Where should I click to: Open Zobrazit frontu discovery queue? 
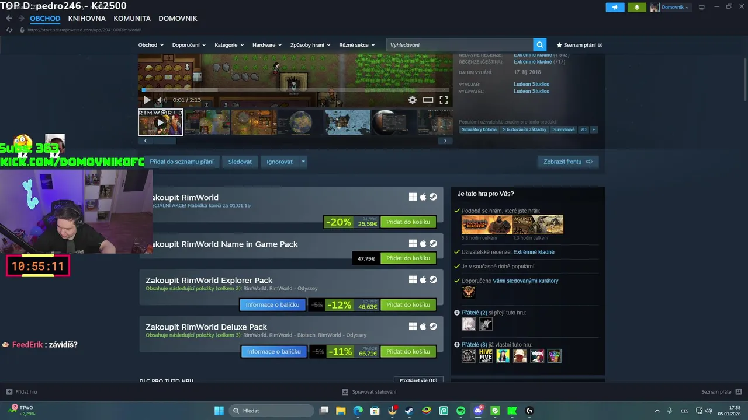(x=568, y=162)
